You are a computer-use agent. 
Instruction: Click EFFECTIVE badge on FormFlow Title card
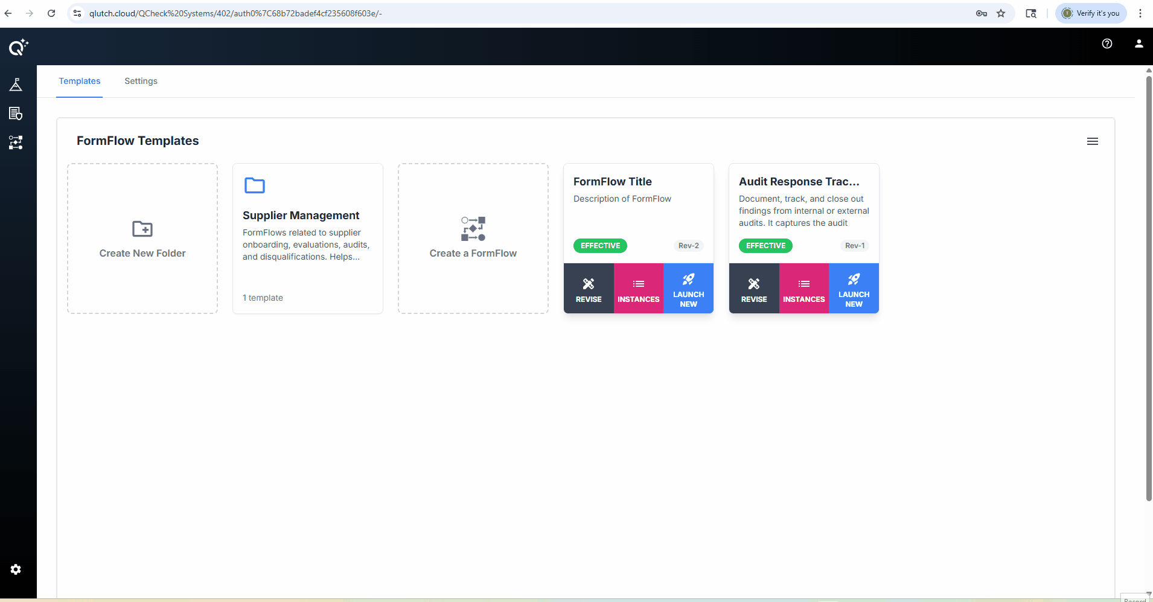(600, 246)
